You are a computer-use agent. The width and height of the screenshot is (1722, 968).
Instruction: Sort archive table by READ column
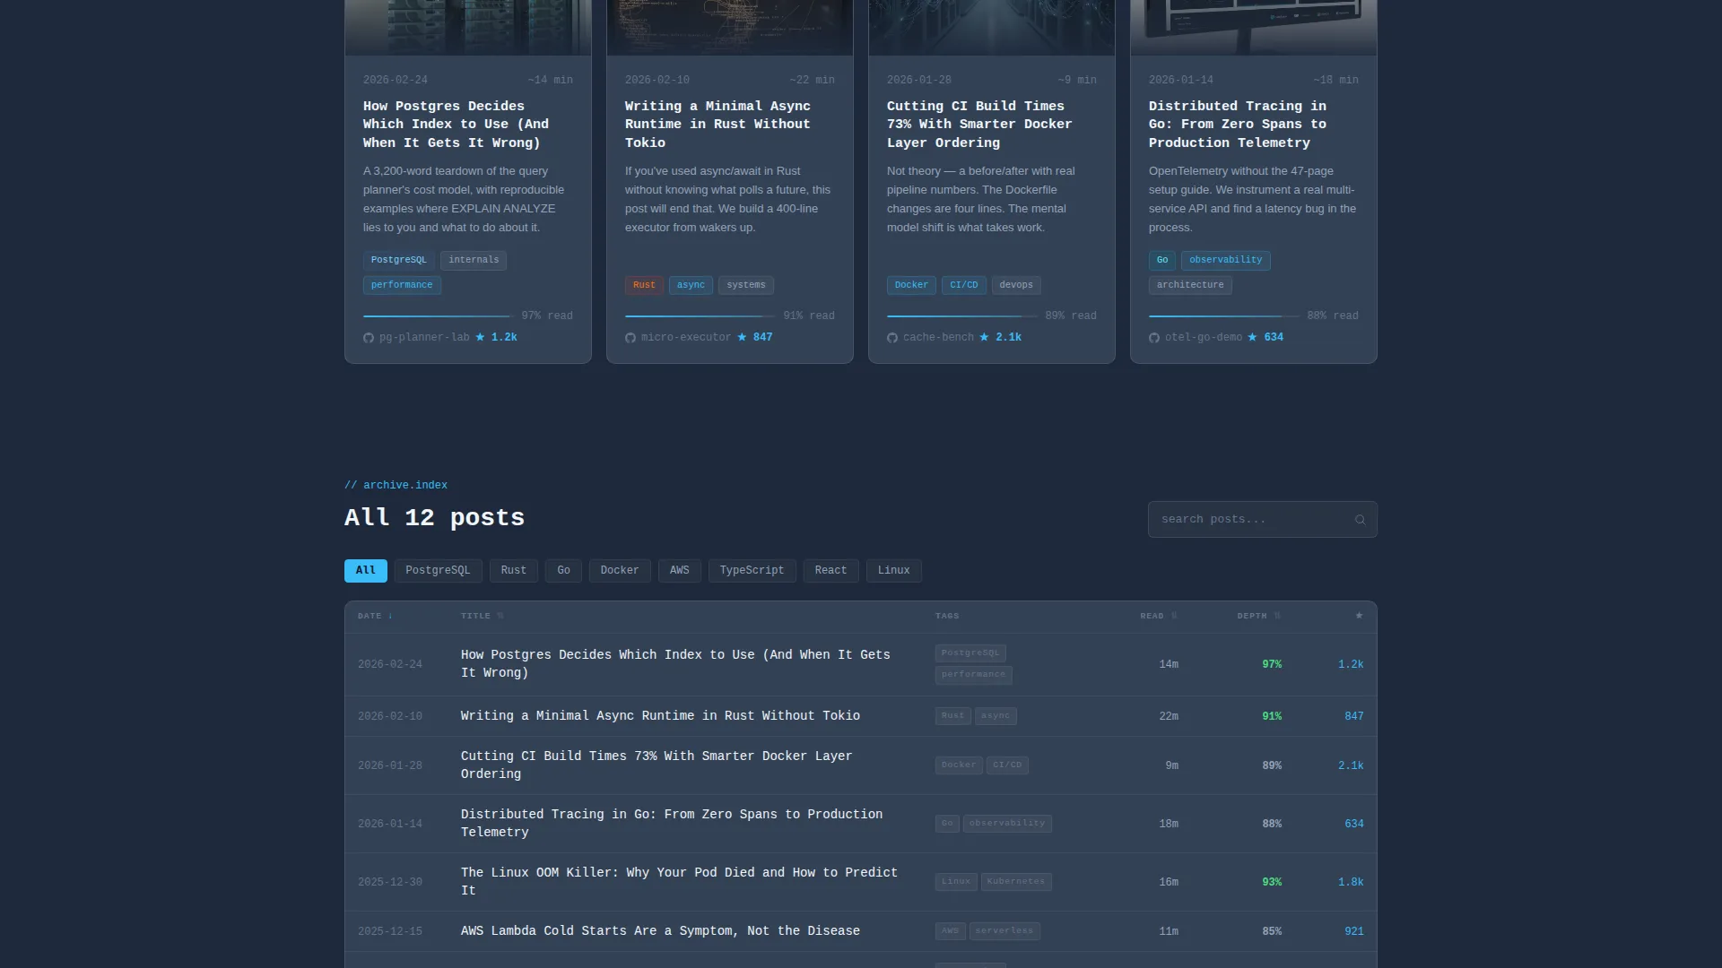[1158, 616]
